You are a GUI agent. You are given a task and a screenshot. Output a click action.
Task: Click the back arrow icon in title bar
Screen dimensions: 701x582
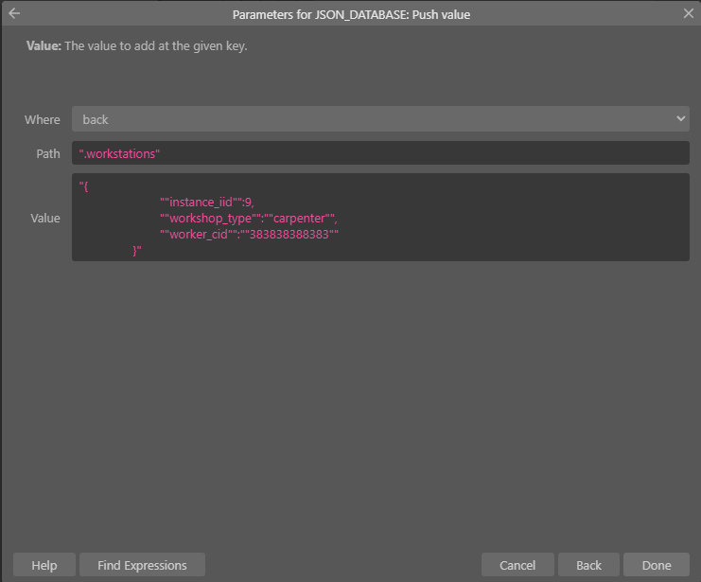pos(14,13)
